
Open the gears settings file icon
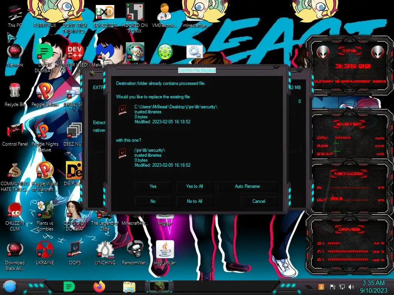pos(194,52)
